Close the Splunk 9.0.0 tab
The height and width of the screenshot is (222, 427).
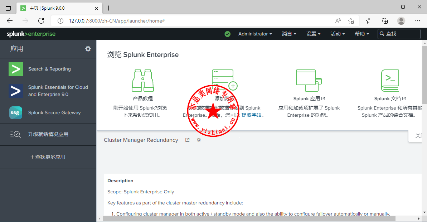(96, 8)
